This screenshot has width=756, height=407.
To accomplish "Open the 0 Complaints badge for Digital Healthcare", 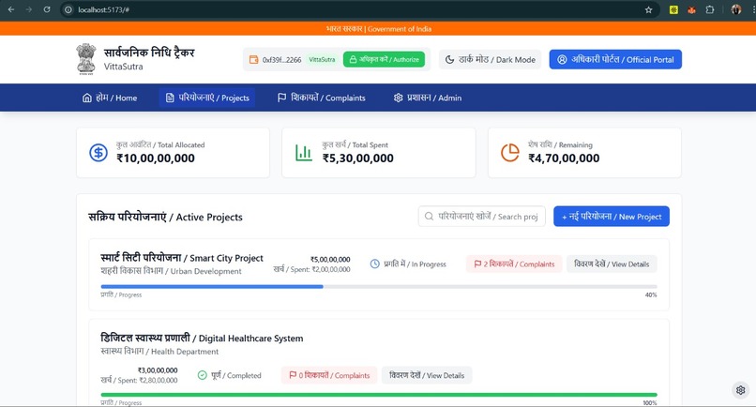I will tap(329, 375).
